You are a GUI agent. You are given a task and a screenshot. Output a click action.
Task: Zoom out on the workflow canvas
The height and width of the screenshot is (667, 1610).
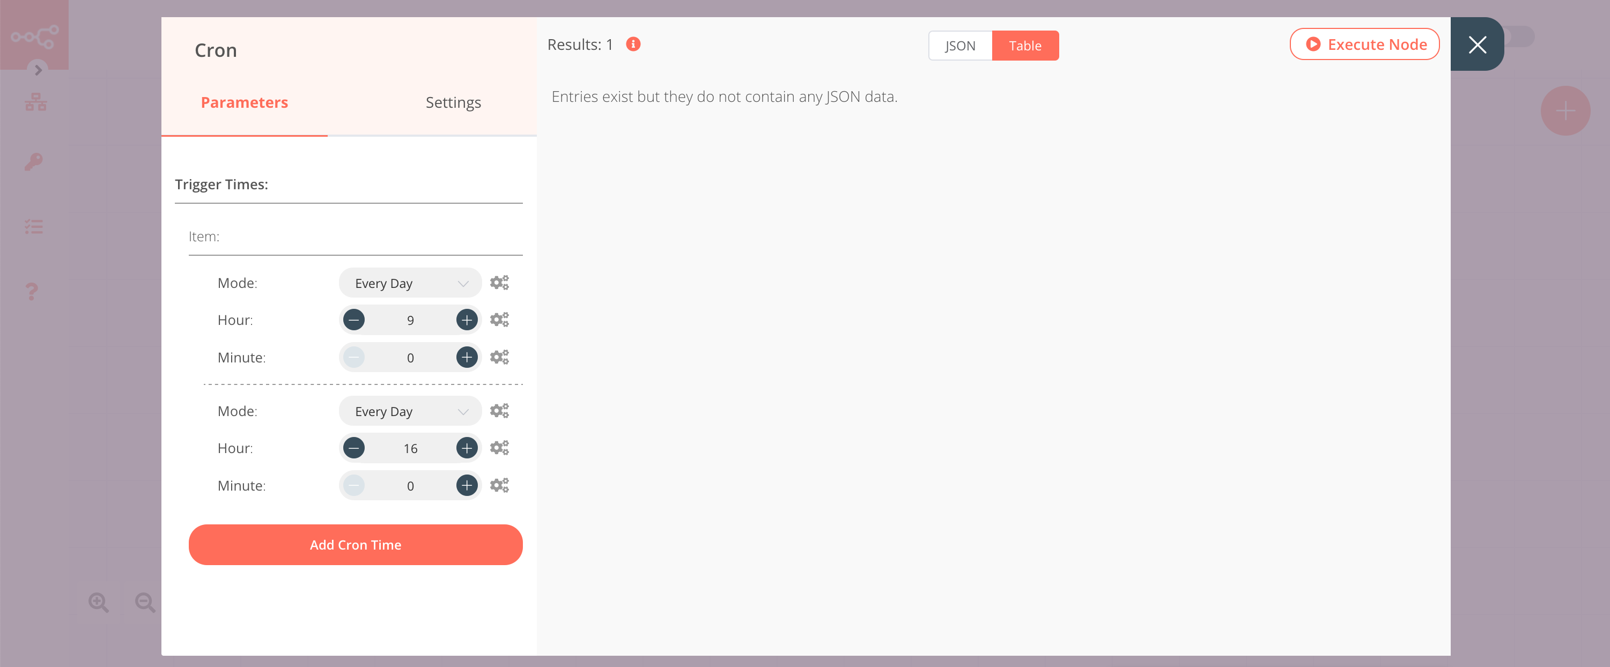pos(144,602)
